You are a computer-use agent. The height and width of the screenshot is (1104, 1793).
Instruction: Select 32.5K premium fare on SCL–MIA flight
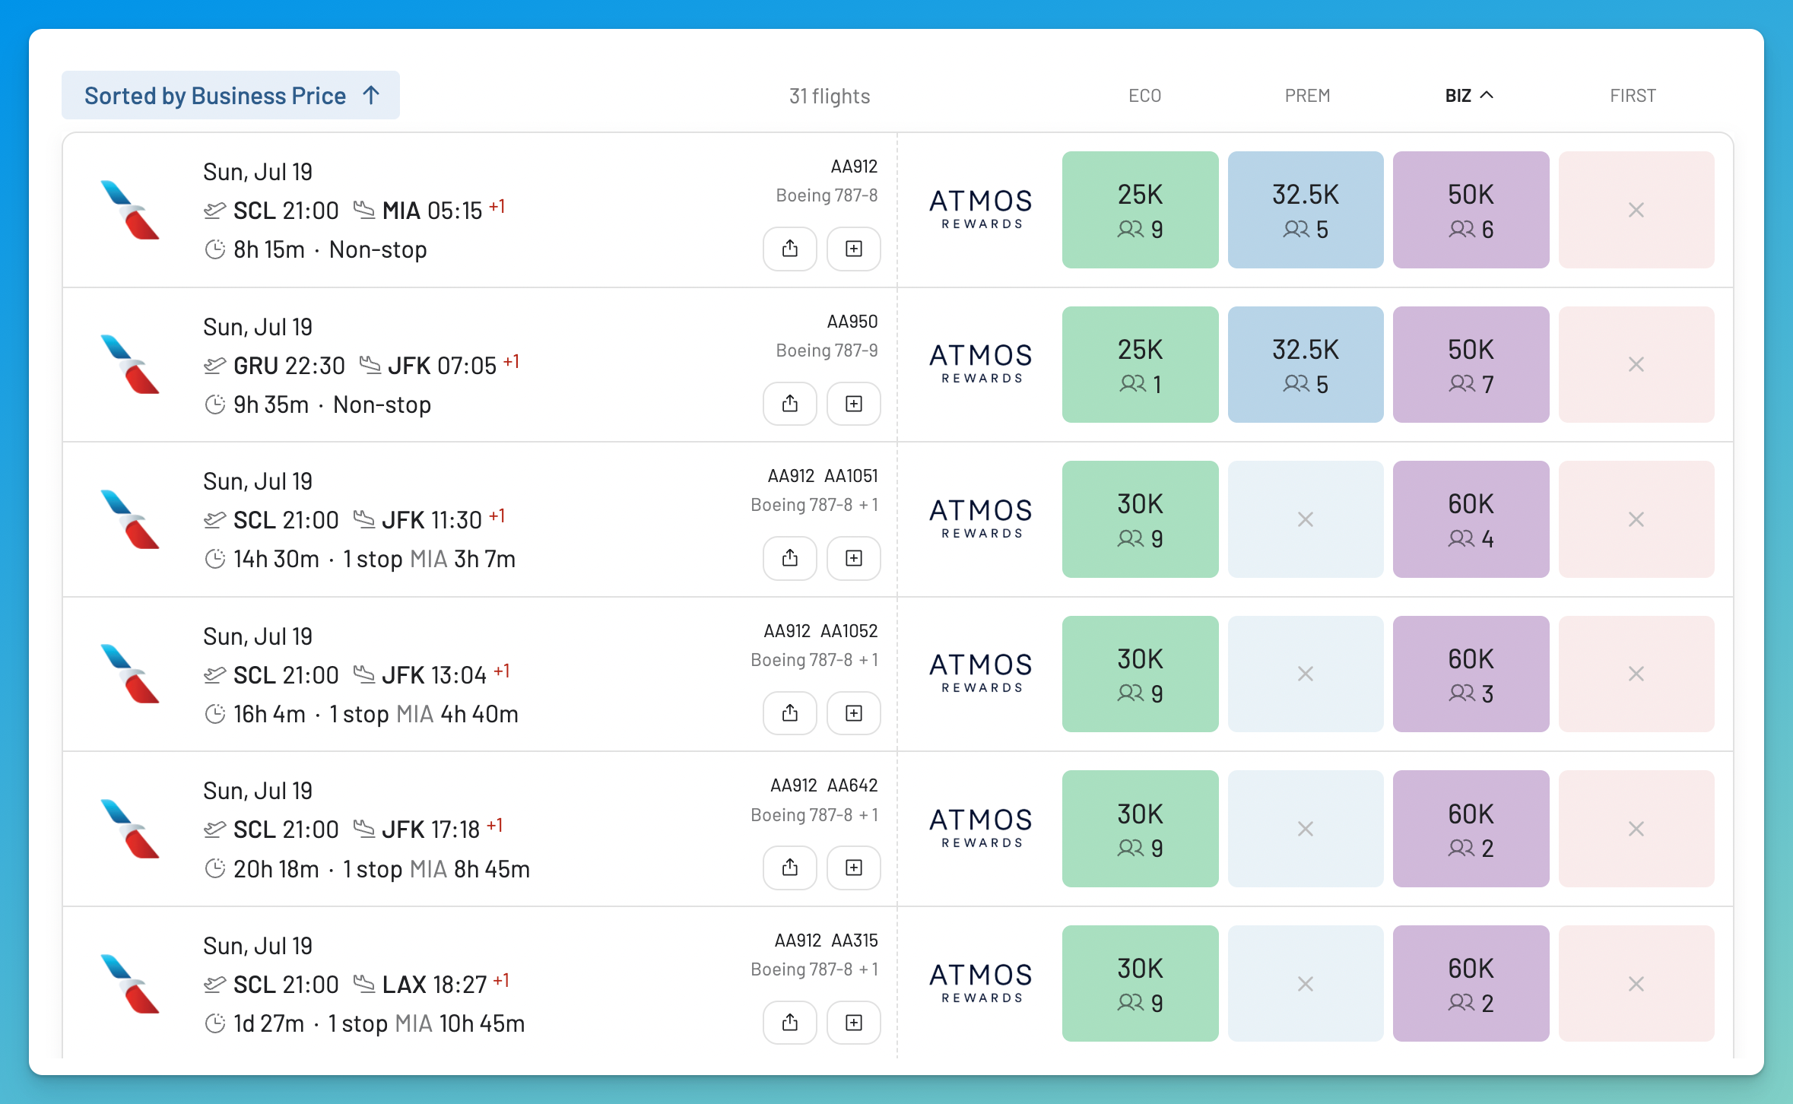(x=1306, y=210)
